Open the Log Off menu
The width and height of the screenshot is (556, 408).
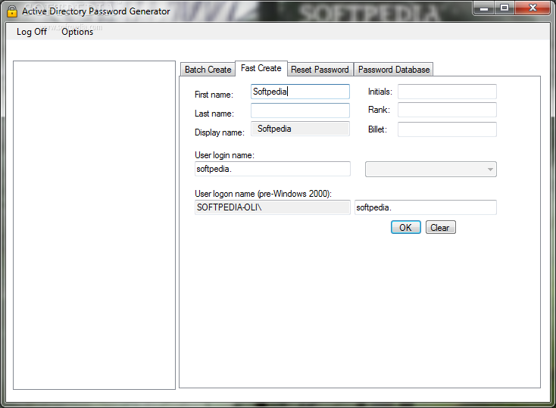click(x=32, y=32)
